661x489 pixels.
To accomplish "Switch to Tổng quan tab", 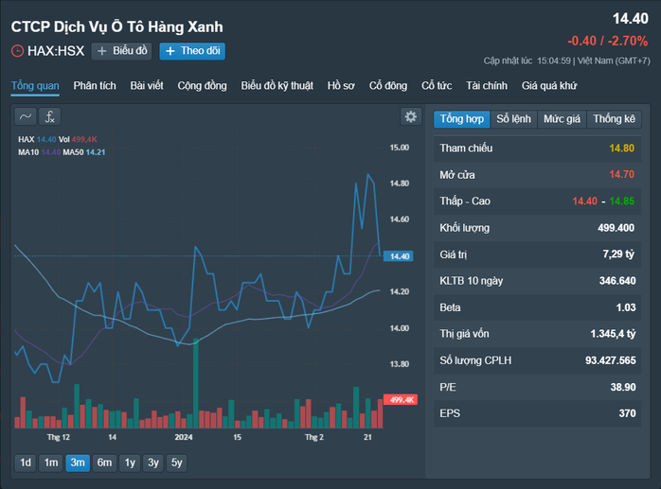I will coord(35,85).
